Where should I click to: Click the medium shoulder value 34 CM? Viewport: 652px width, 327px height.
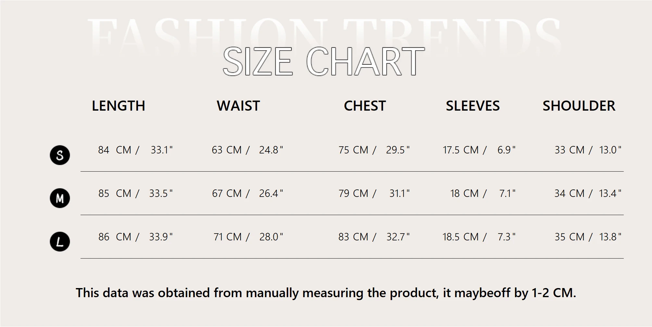[x=569, y=193]
